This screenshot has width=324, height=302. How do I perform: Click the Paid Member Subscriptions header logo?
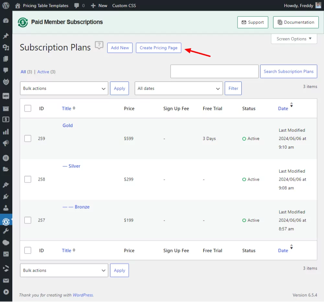coord(23,22)
